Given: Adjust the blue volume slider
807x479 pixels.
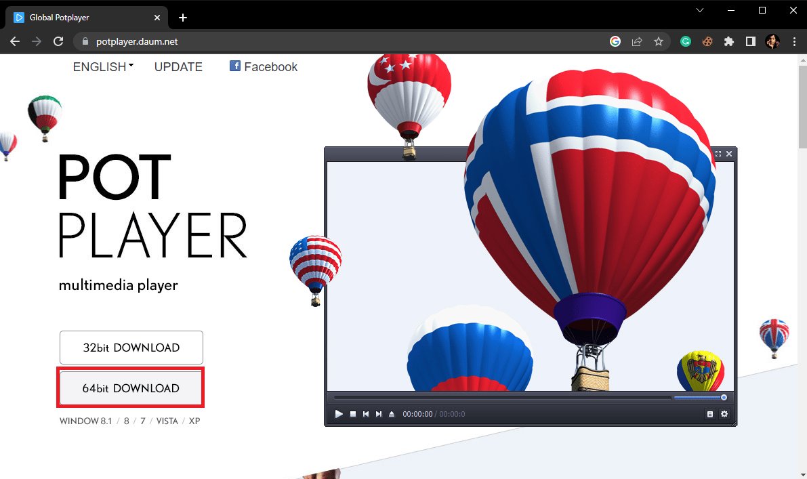Looking at the screenshot, I should (x=701, y=397).
